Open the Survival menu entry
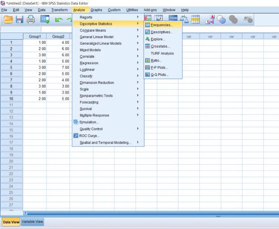 108,109
